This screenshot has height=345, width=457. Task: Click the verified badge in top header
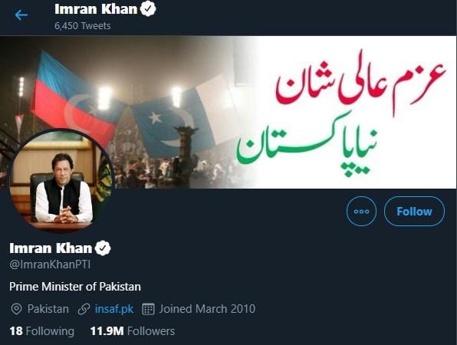point(148,9)
